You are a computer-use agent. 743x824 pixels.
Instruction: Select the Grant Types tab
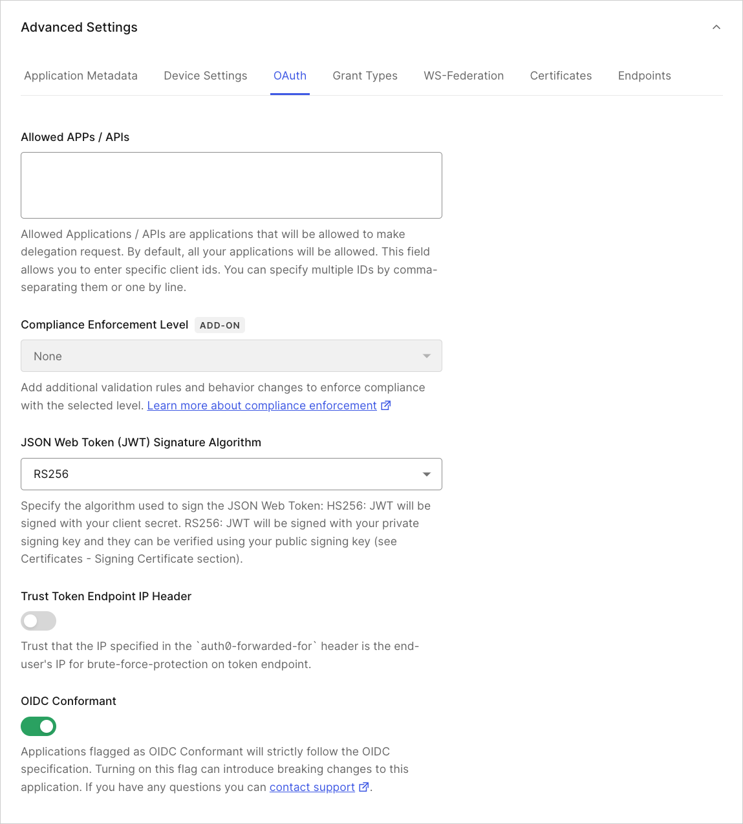(x=365, y=76)
